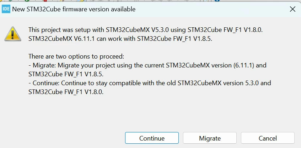
Task: Click 'STM32CubeMX V6.11.1' in the second line
Action: [61, 39]
